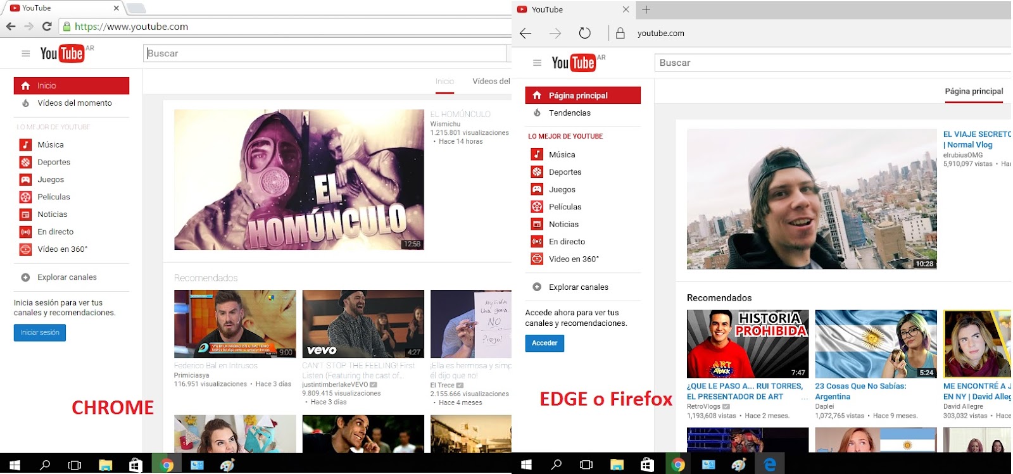Click YouTube logo in Edge window
Image resolution: width=1013 pixels, height=474 pixels.
click(574, 63)
